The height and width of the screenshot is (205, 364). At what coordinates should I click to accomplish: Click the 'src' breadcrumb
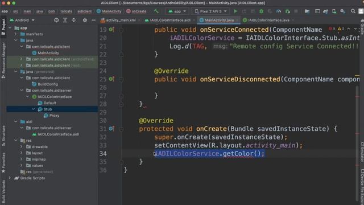(15, 11)
